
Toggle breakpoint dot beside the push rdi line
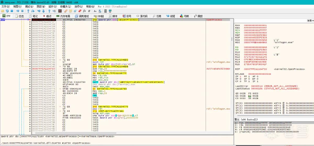point(30,62)
